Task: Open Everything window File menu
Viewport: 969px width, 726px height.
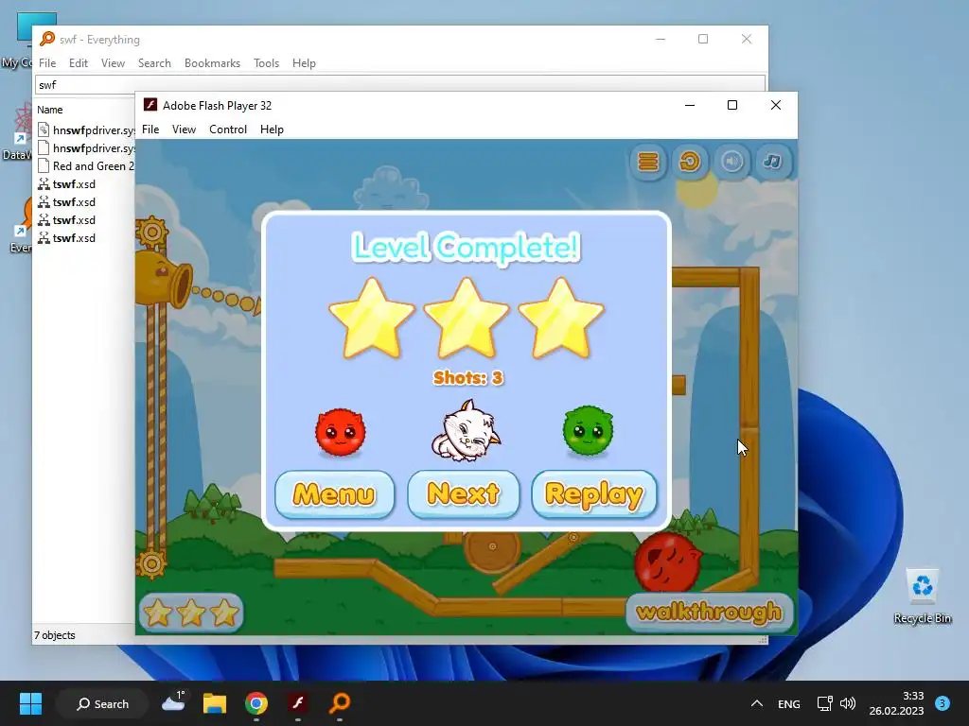Action: tap(47, 63)
